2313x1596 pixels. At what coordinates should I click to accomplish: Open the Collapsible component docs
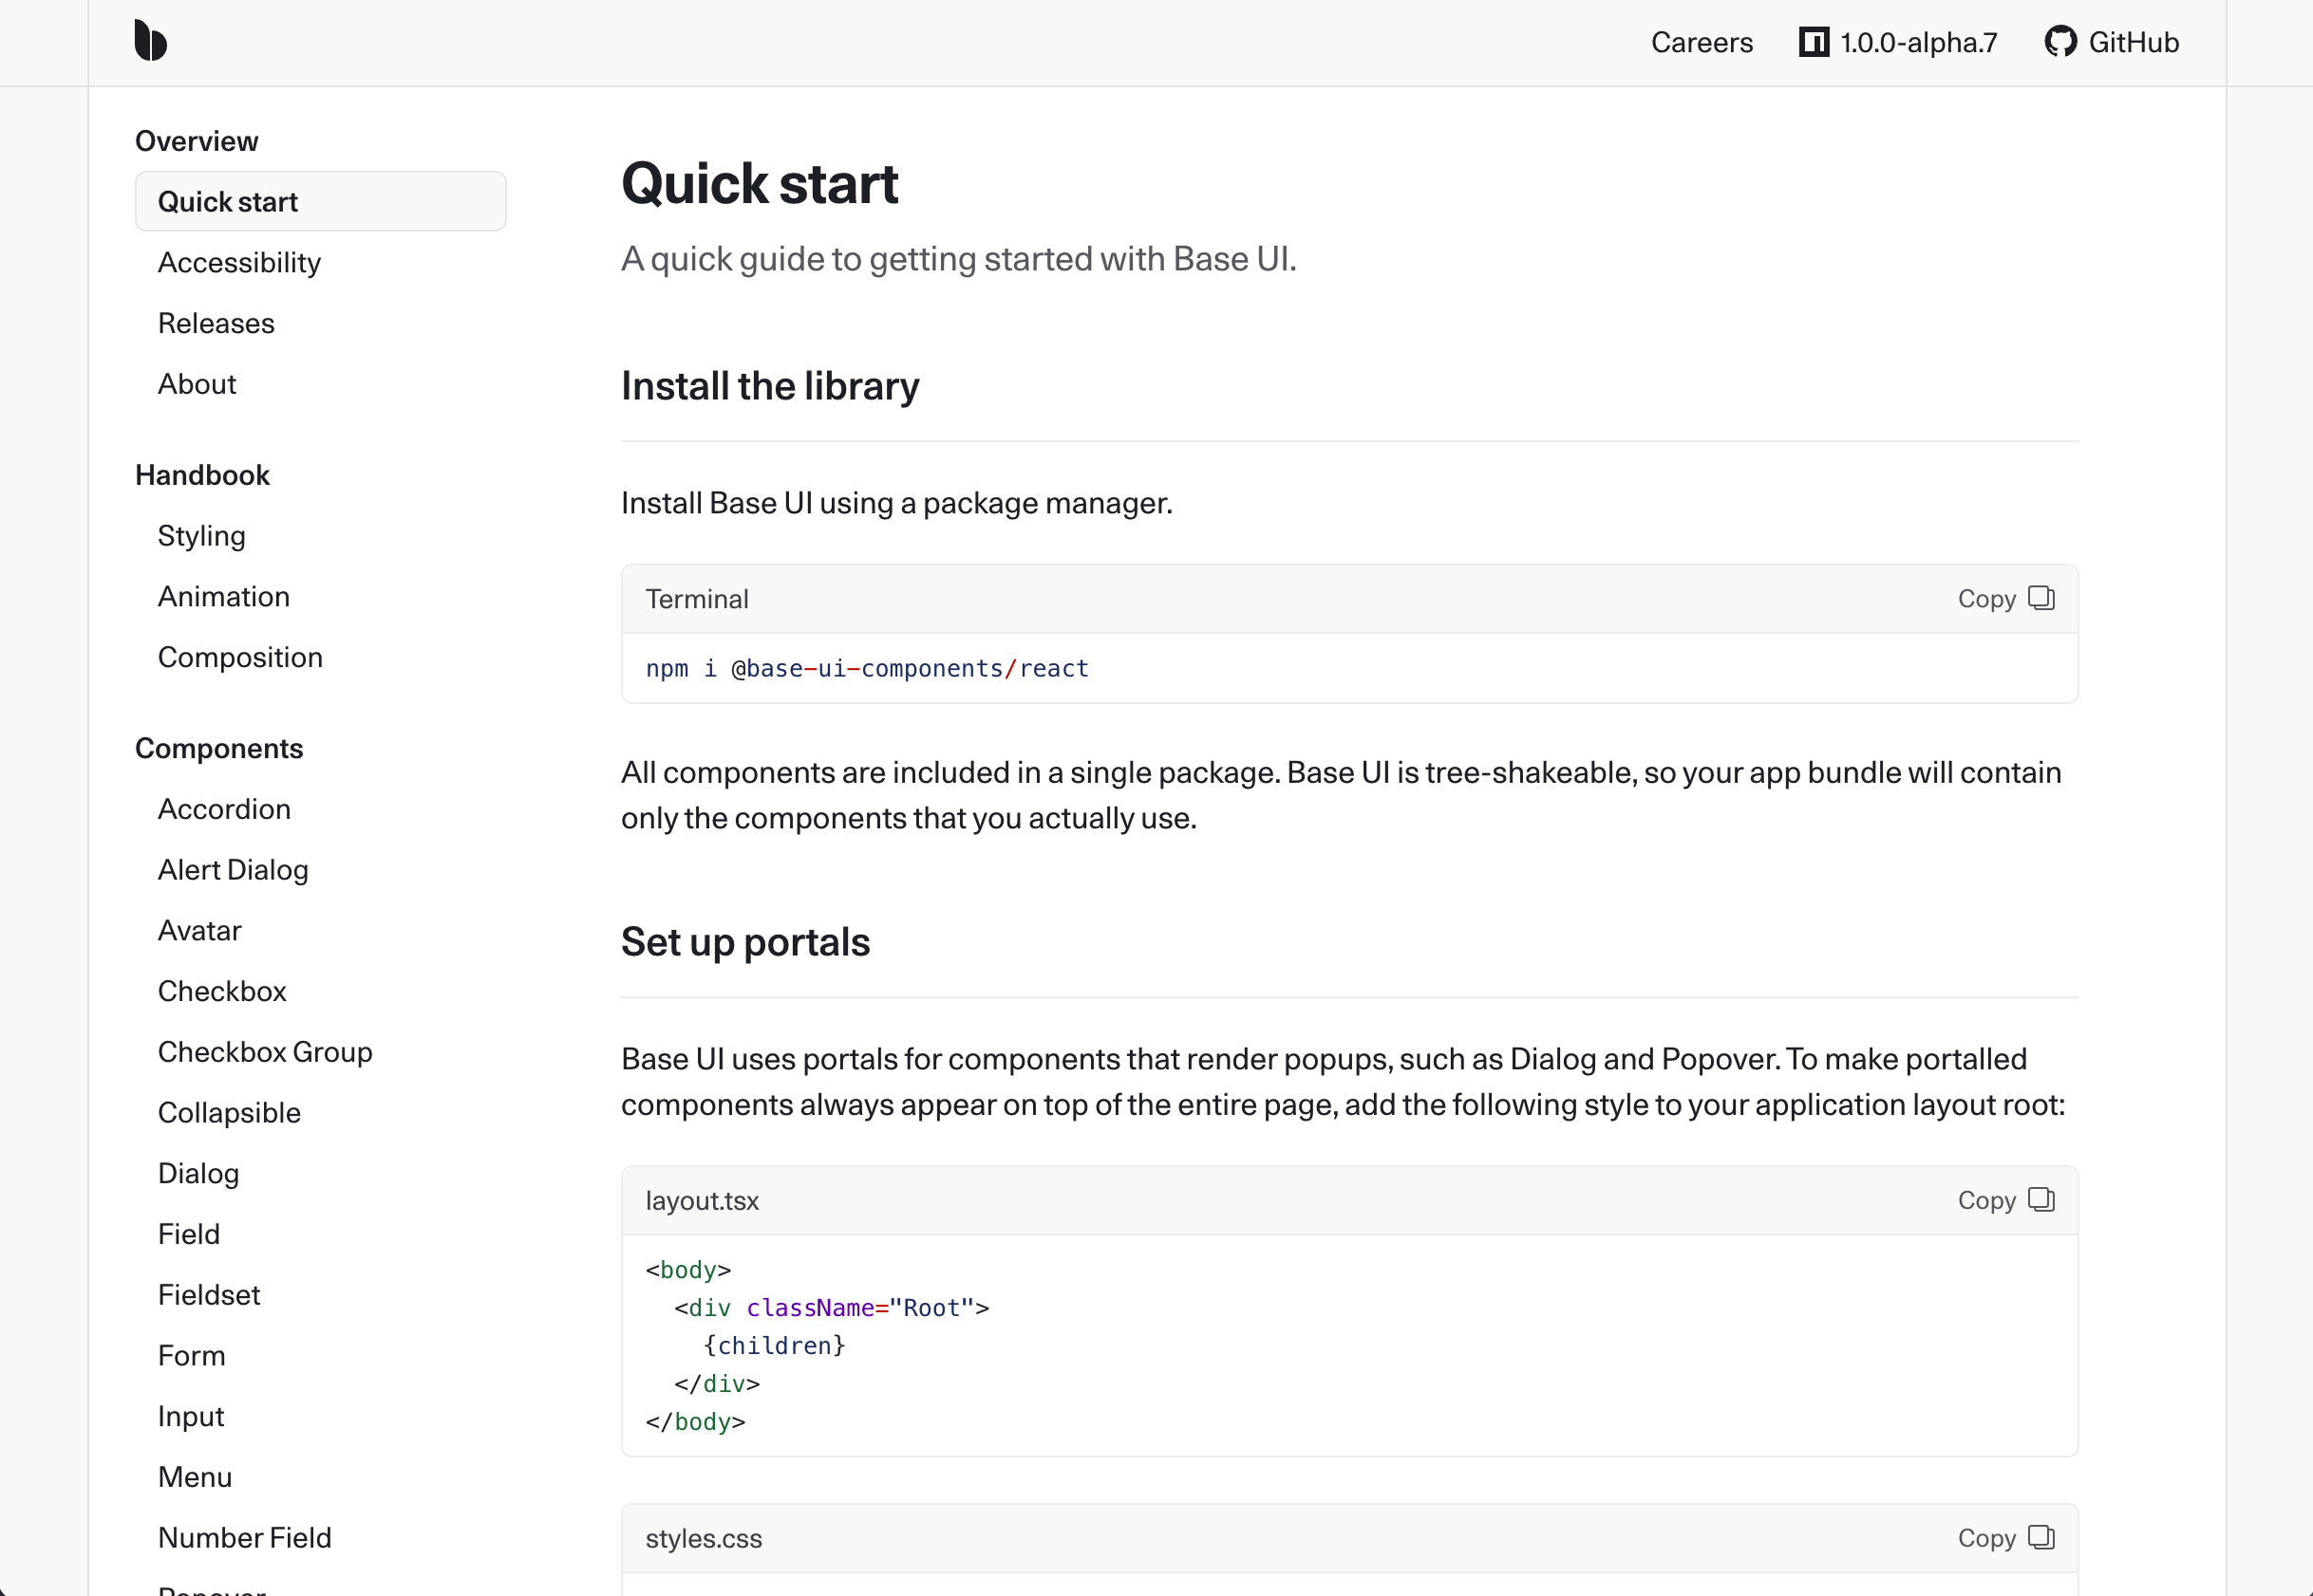click(x=229, y=1113)
